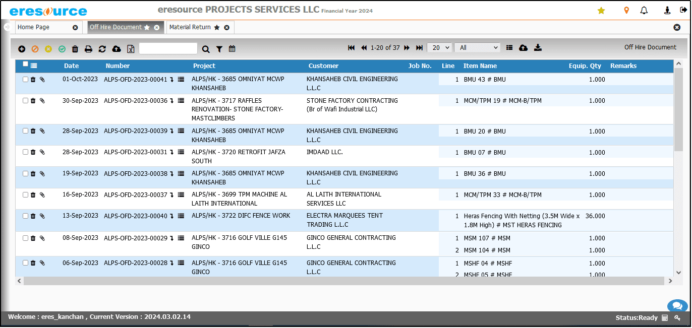This screenshot has width=692, height=328.
Task: Expand line details menu for ALPS-OFD-2023-00039
Action: (181, 131)
